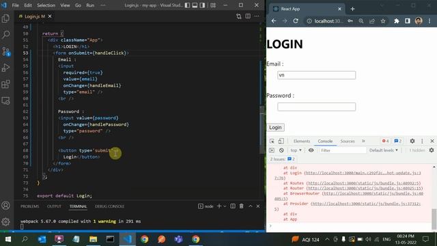Open the Manage gear in VS Code

click(5, 221)
